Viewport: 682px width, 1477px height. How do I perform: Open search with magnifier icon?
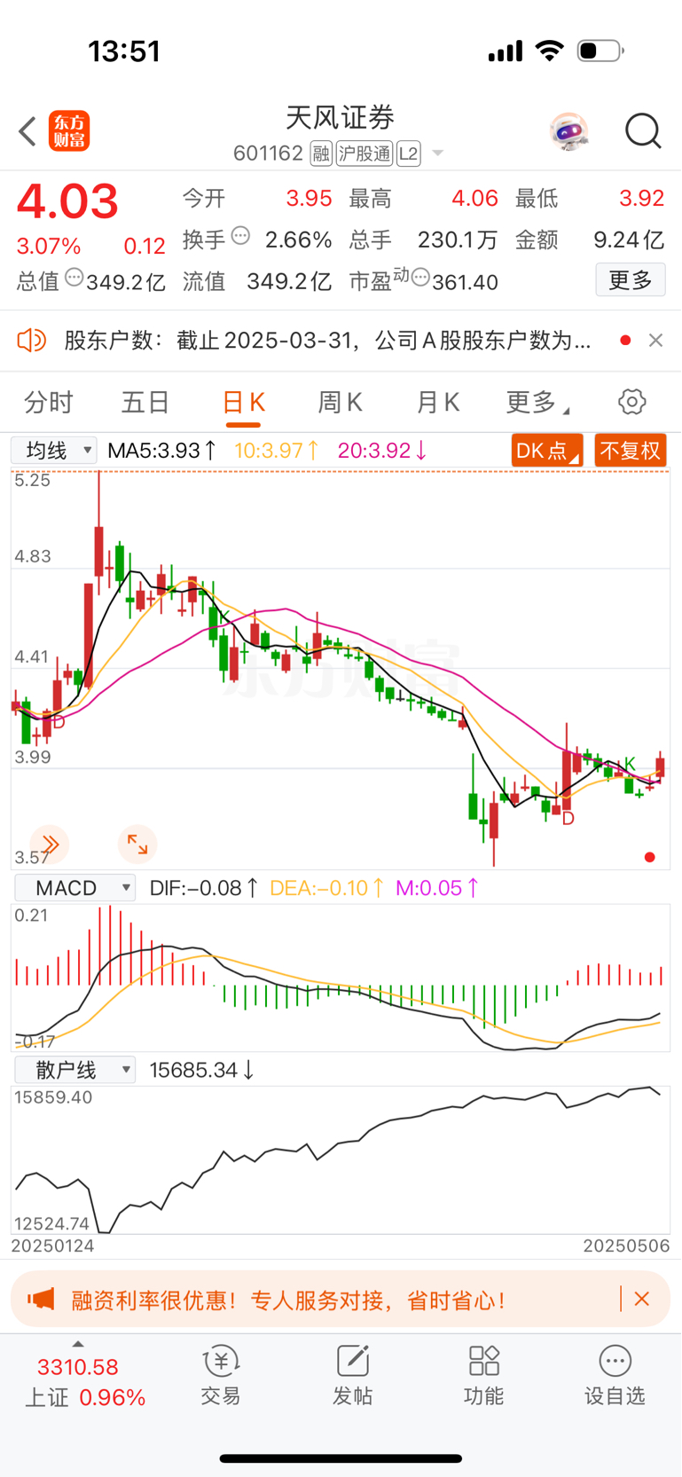coord(643,131)
